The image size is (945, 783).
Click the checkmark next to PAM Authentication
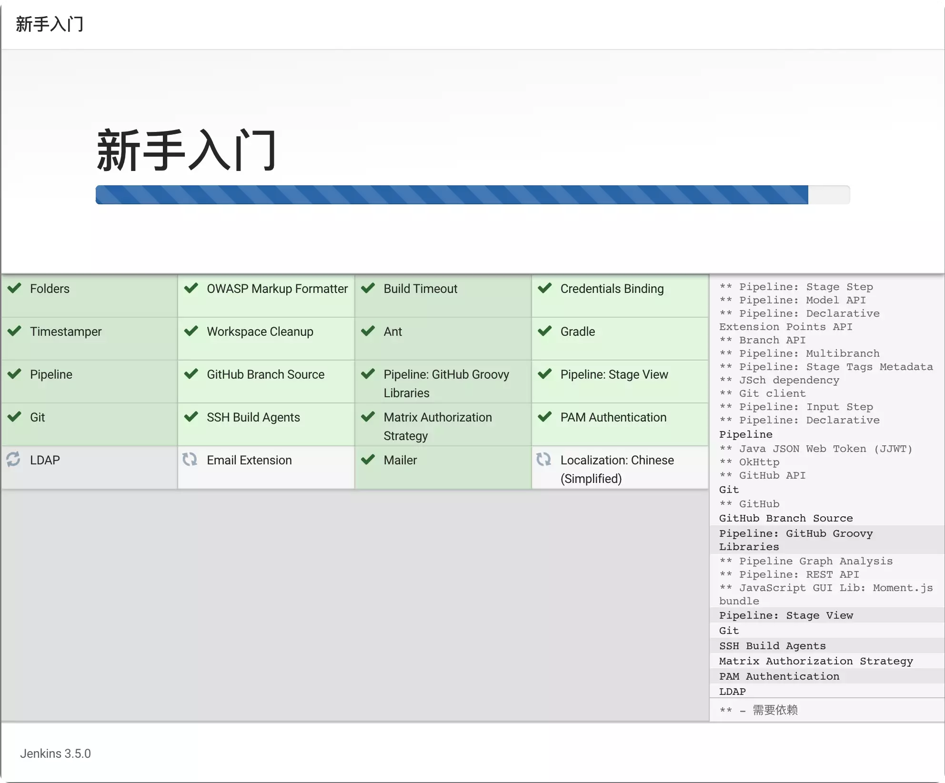pyautogui.click(x=545, y=417)
